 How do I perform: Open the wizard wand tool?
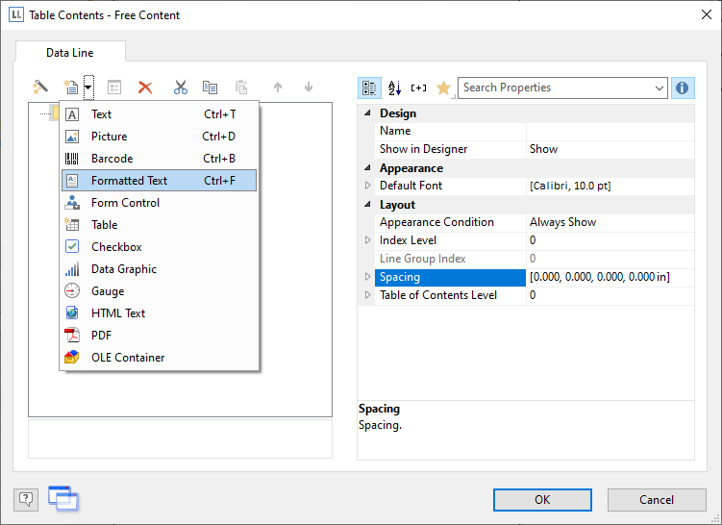(x=40, y=87)
